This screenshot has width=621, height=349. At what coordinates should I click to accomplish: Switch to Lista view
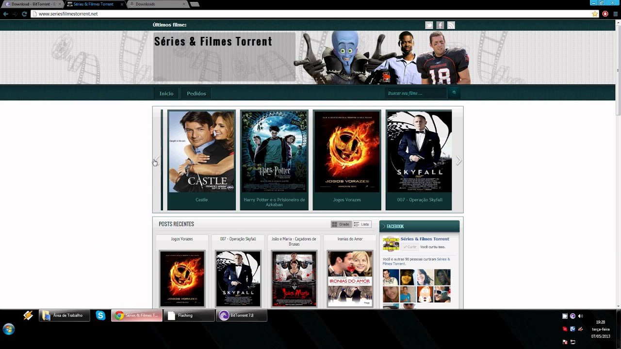[x=362, y=224]
